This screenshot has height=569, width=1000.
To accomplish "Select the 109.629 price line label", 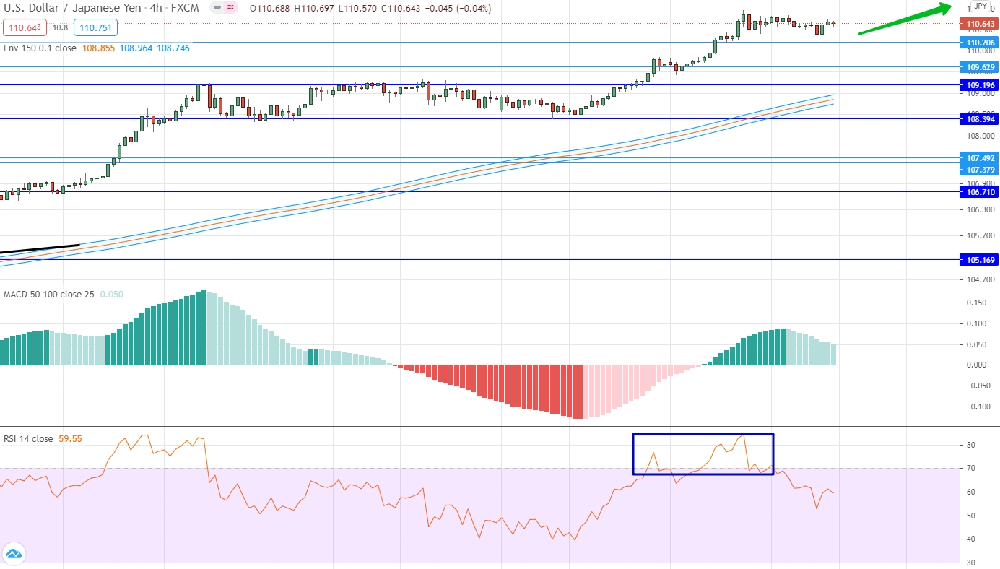I will tap(980, 67).
